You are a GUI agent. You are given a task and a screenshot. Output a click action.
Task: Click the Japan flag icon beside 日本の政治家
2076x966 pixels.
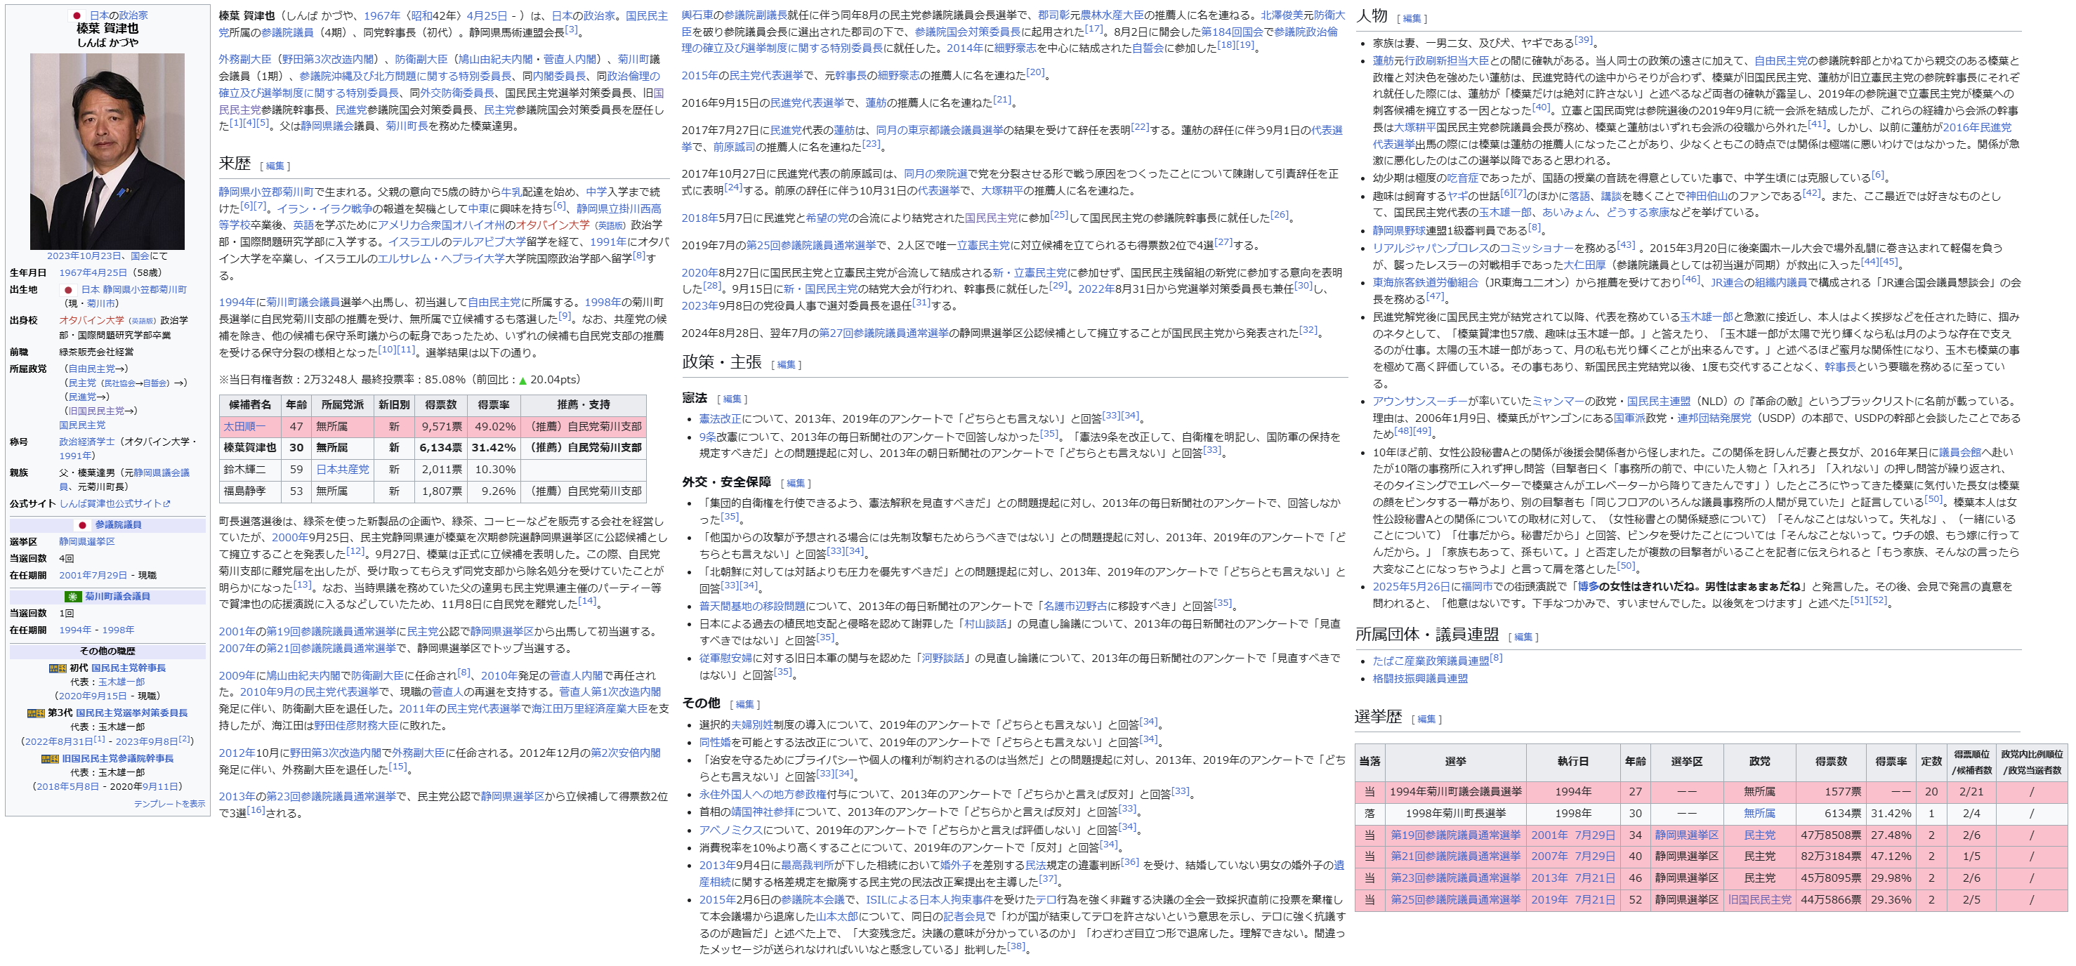click(x=77, y=15)
